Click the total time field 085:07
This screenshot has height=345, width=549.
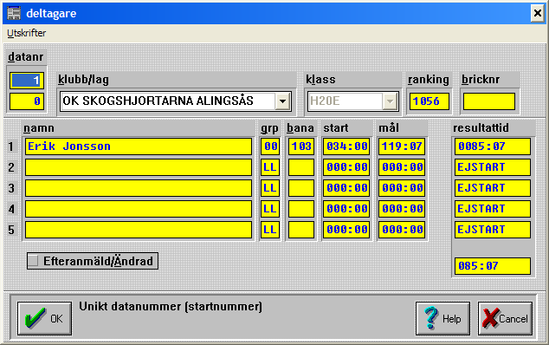pos(493,266)
